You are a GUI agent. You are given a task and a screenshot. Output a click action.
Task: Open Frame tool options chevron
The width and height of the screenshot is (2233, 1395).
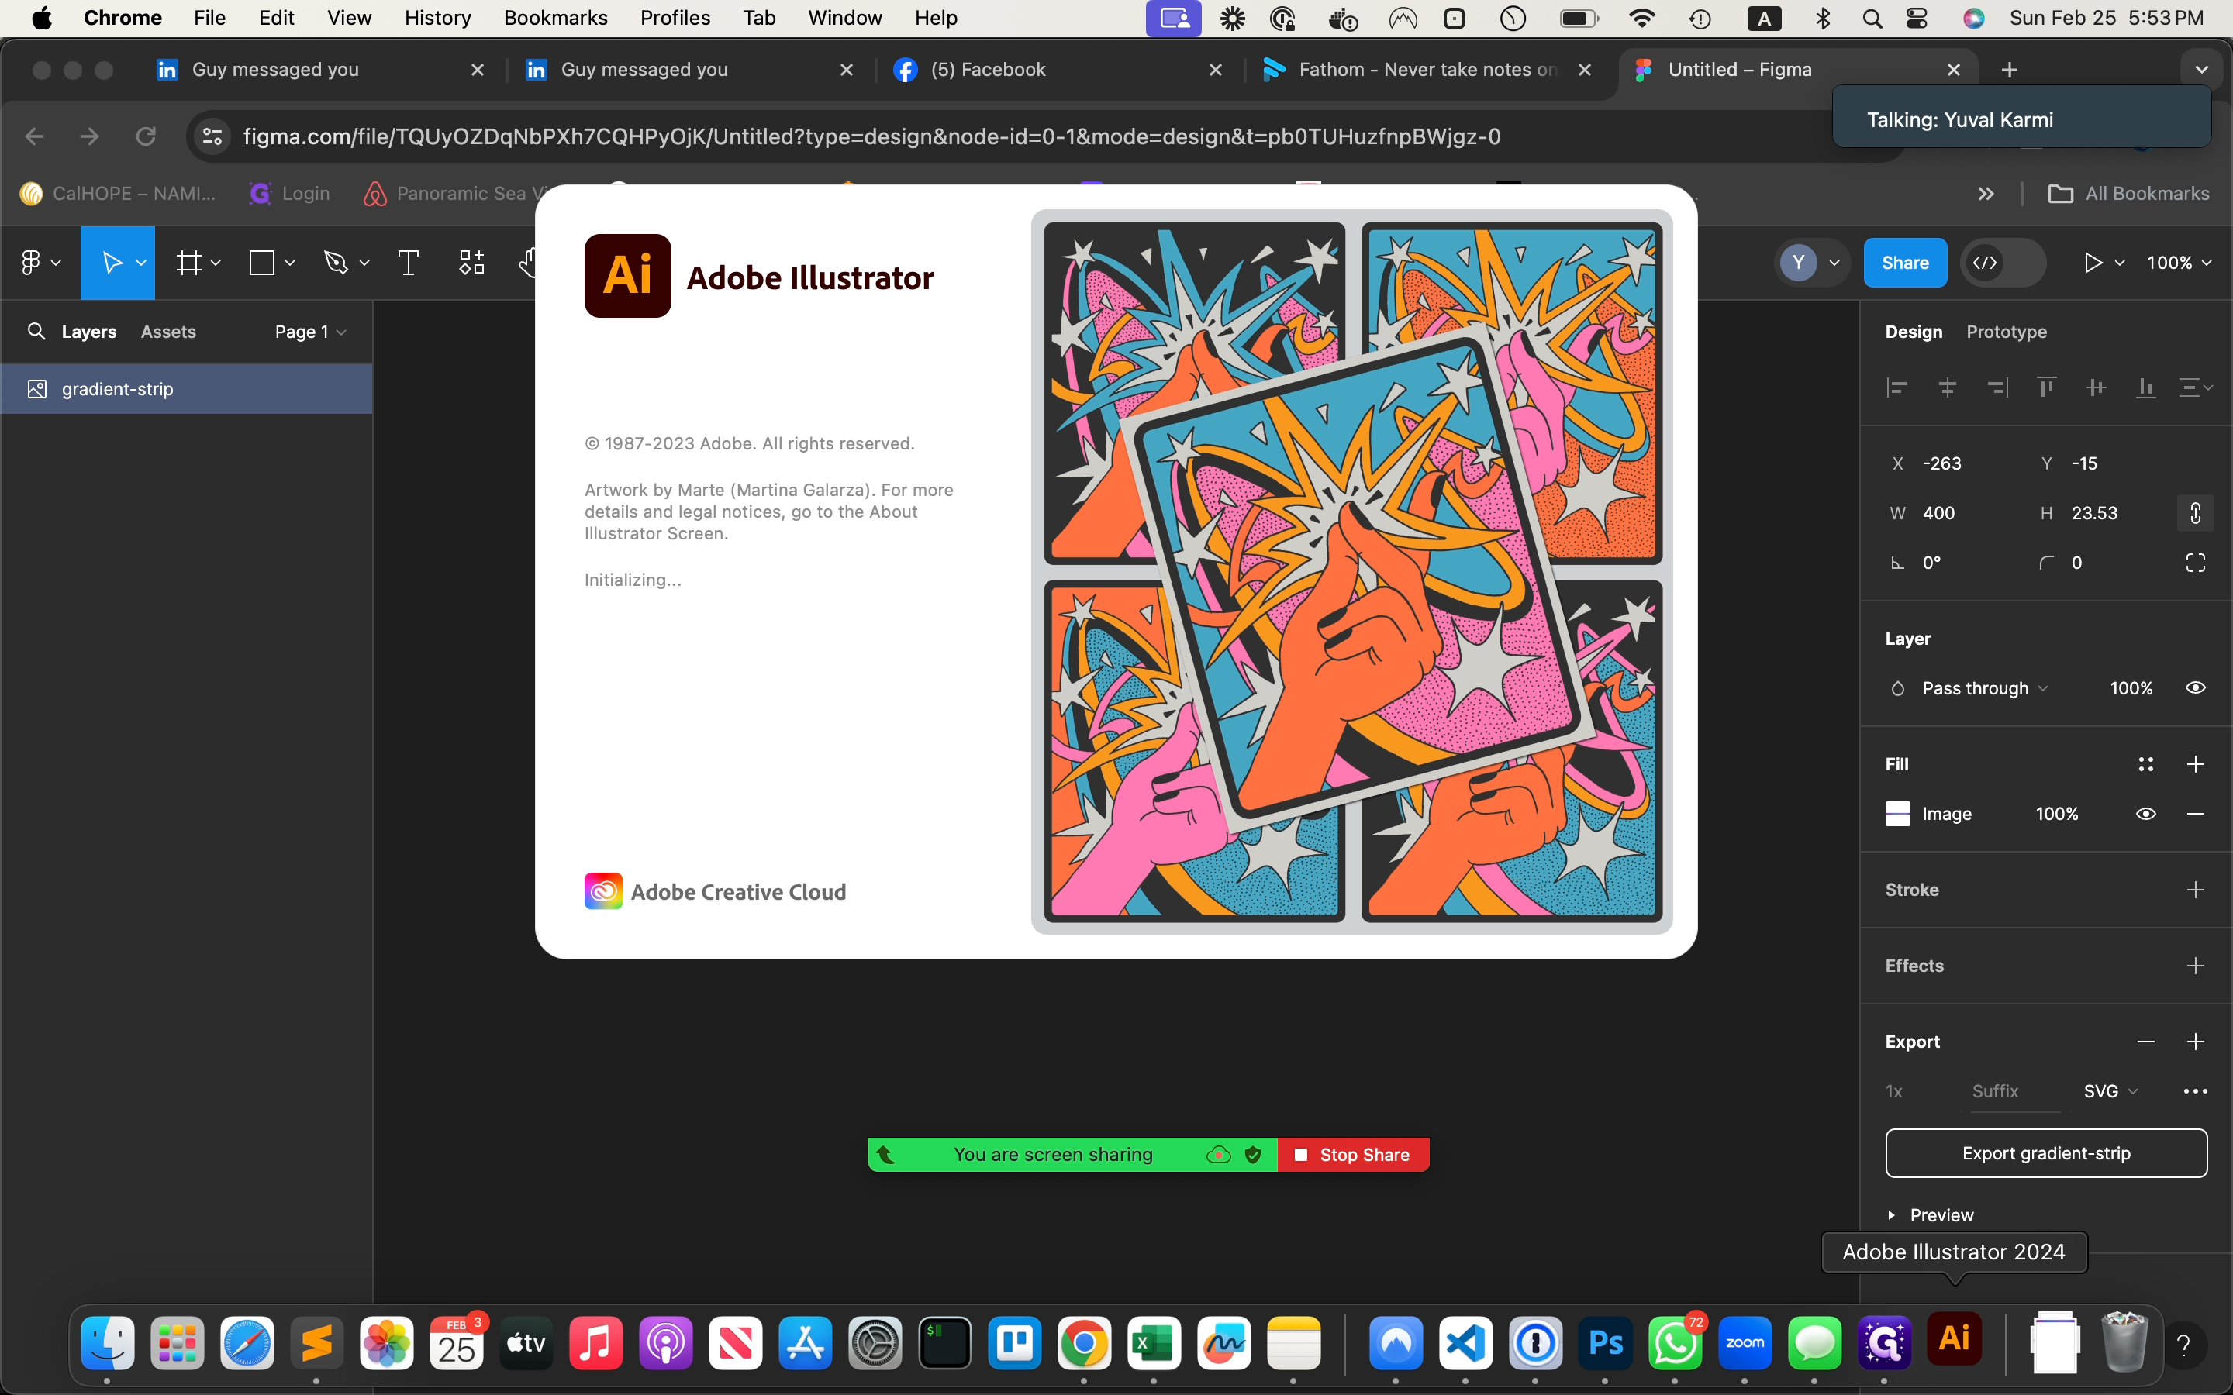tap(215, 263)
